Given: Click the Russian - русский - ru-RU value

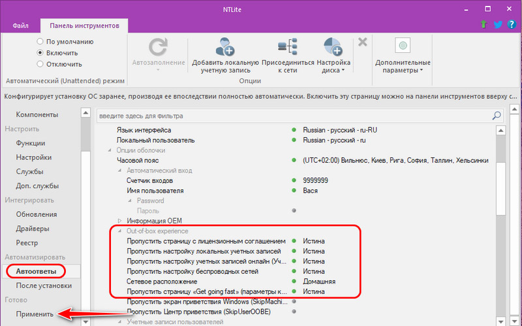Looking at the screenshot, I should pyautogui.click(x=340, y=130).
